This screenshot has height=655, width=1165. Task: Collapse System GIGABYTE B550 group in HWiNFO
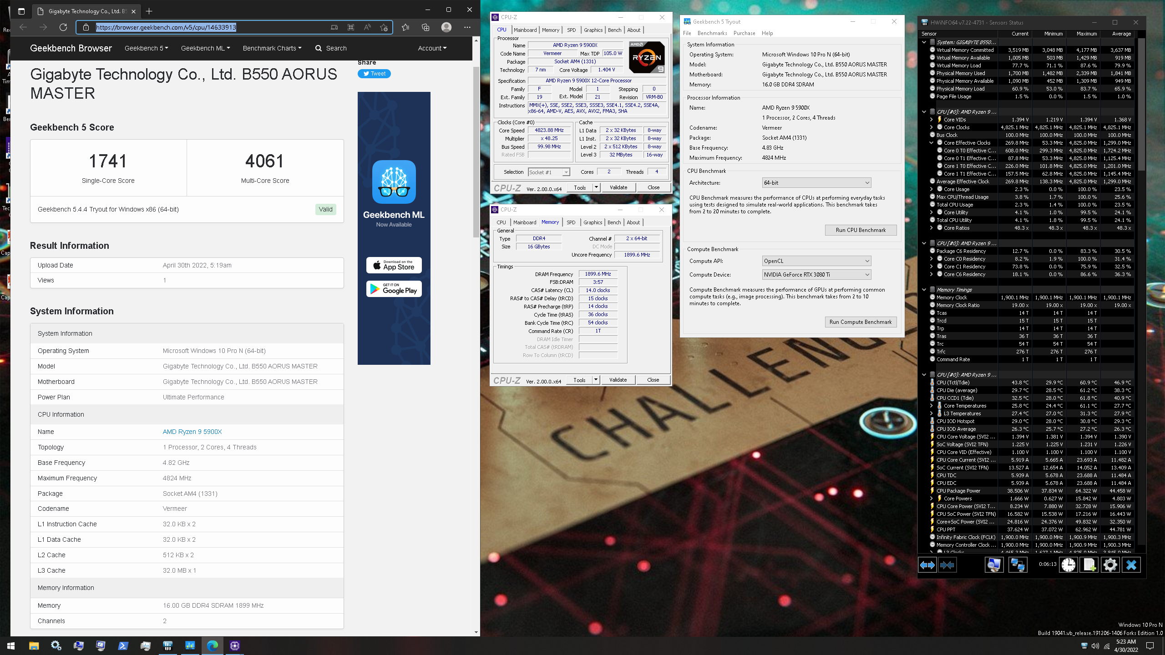tap(924, 42)
